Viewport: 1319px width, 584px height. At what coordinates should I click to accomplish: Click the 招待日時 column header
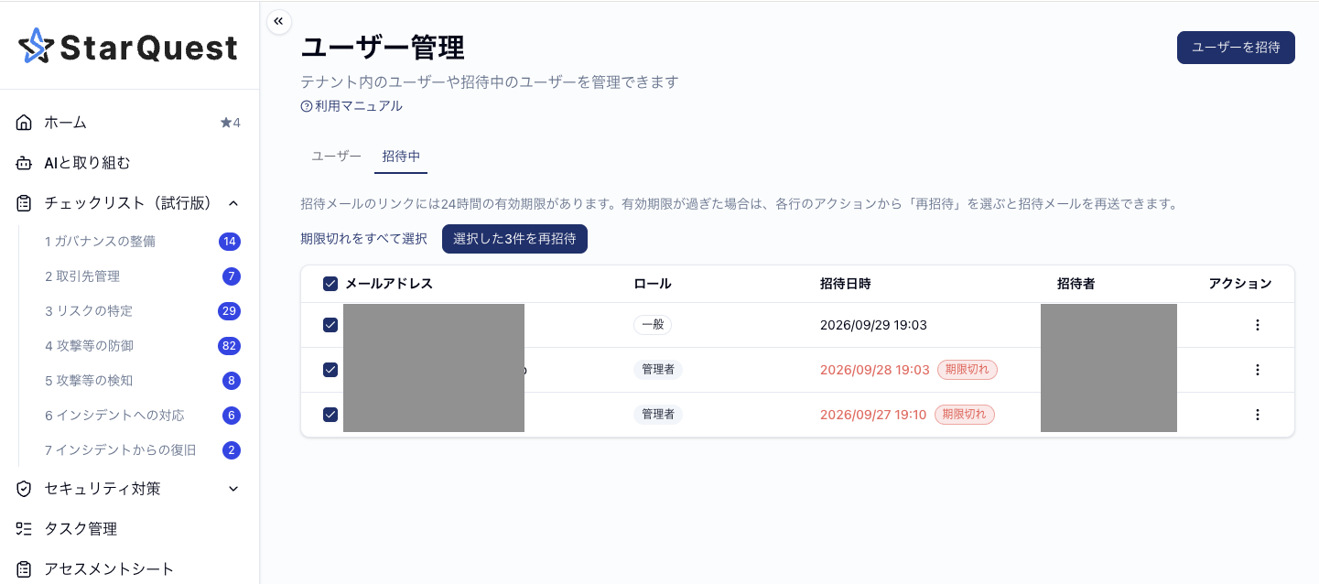click(846, 284)
